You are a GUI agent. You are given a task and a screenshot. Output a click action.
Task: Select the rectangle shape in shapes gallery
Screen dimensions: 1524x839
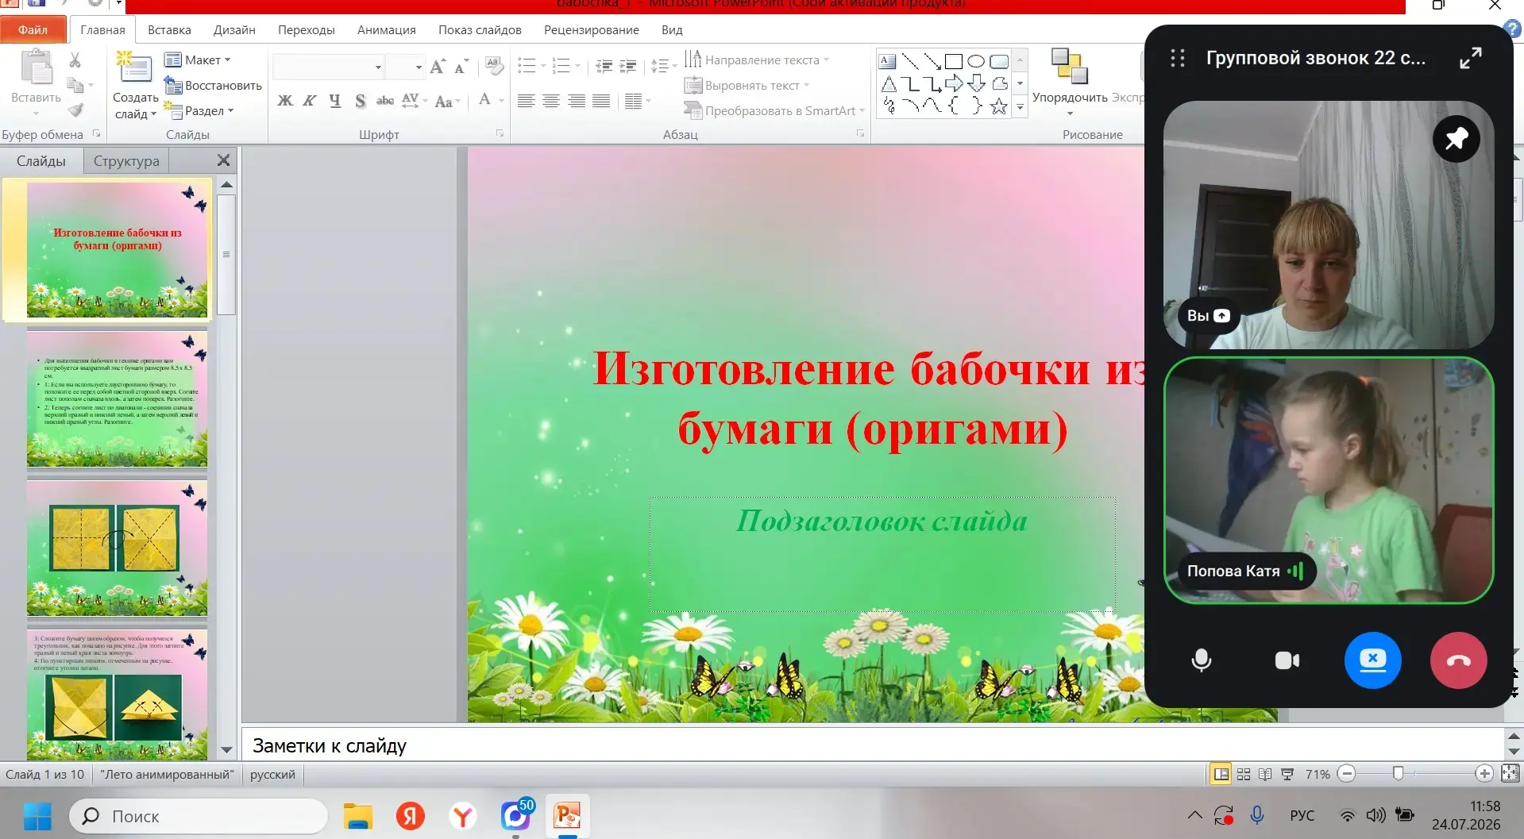(954, 62)
